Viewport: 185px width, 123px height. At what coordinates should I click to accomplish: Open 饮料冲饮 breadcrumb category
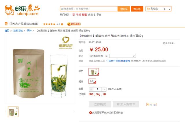click(18, 31)
